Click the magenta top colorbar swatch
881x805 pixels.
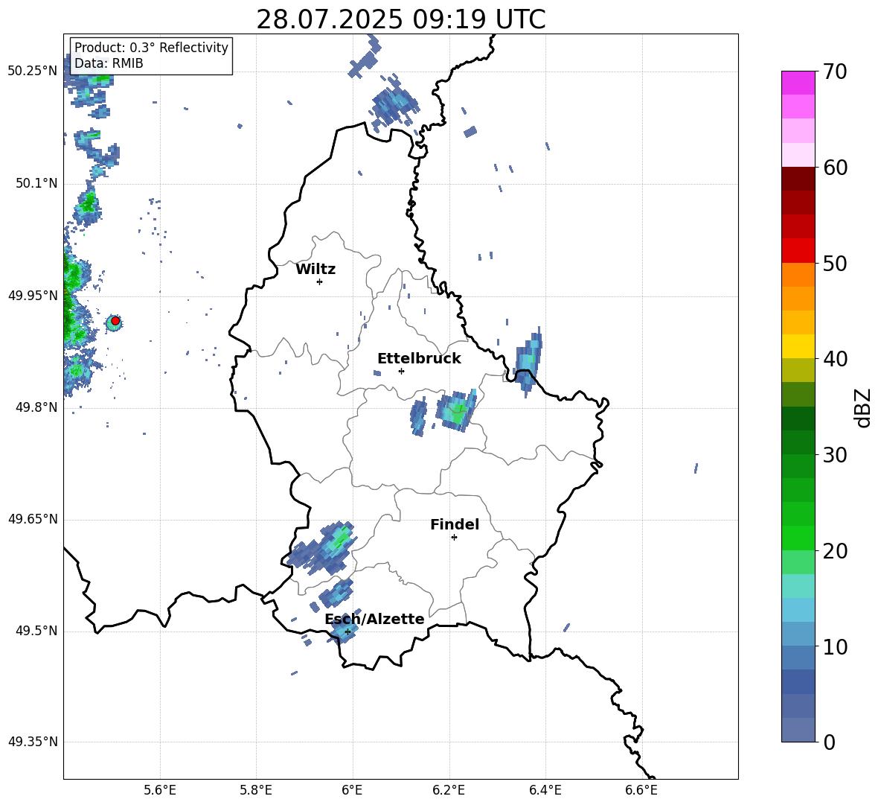coord(798,83)
